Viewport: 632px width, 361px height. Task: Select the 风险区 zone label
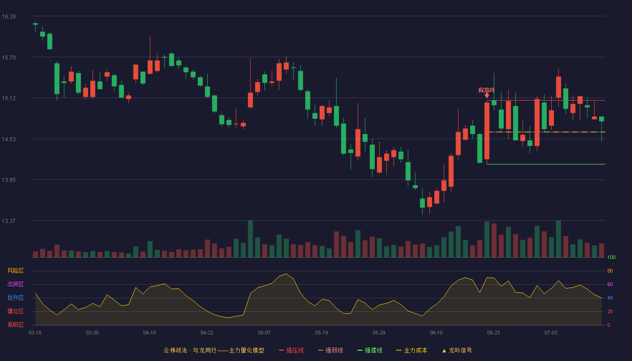click(15, 271)
